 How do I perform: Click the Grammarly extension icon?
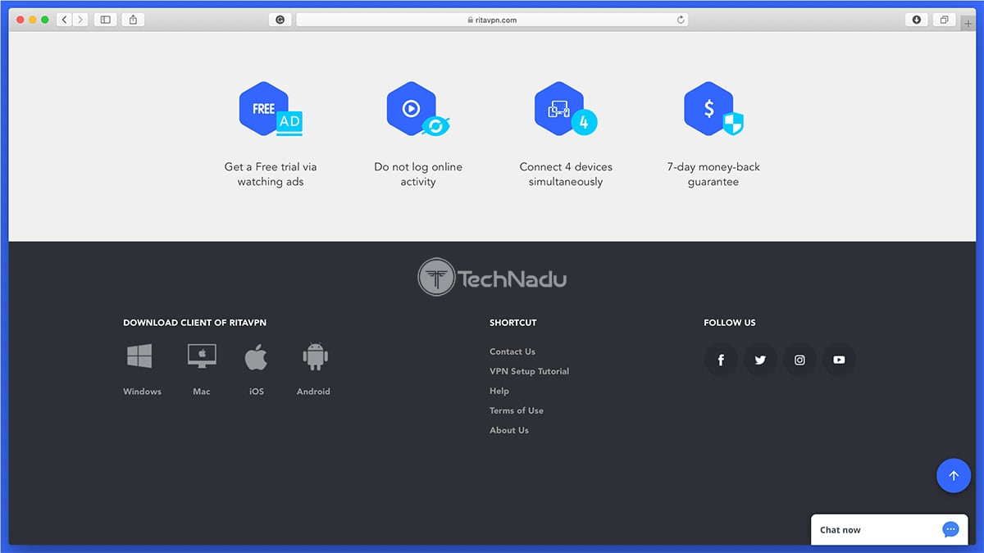coord(280,20)
